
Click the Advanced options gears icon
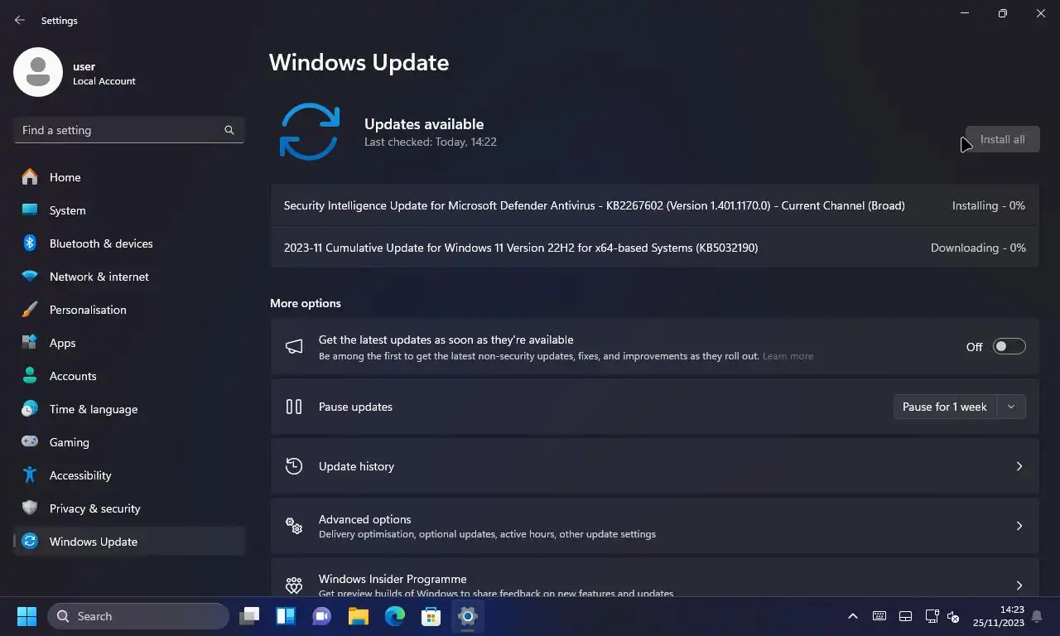294,526
